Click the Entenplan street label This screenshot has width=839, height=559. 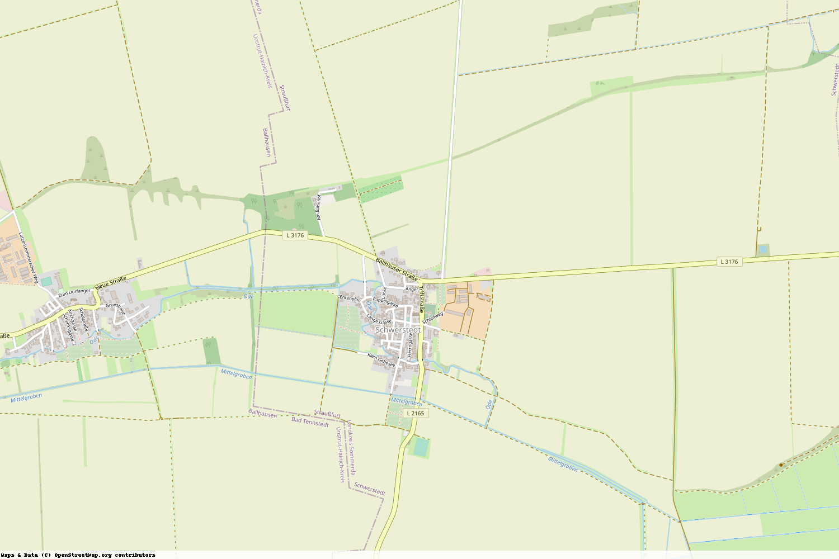click(x=350, y=299)
